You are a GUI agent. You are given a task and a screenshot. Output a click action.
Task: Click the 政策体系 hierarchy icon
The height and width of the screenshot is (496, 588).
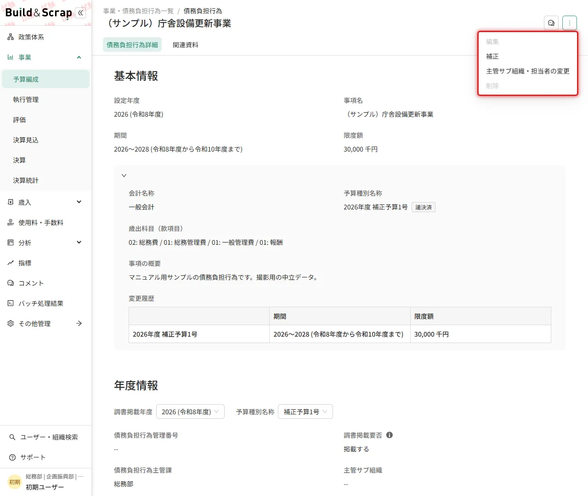(x=11, y=37)
